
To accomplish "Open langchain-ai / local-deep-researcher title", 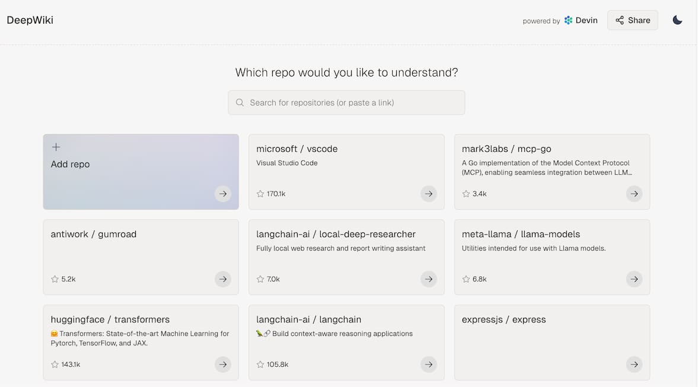I will (x=336, y=235).
